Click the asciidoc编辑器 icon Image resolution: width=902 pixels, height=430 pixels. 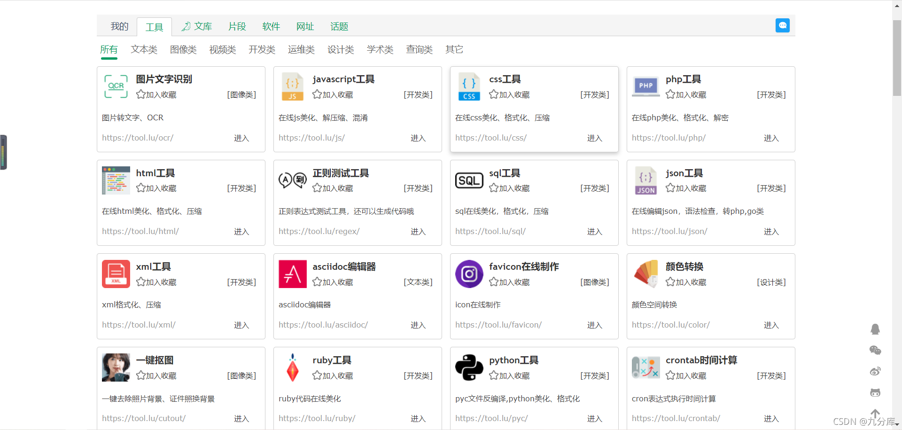click(292, 274)
